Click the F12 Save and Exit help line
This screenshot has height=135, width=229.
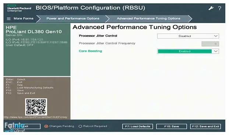click(x=21, y=93)
